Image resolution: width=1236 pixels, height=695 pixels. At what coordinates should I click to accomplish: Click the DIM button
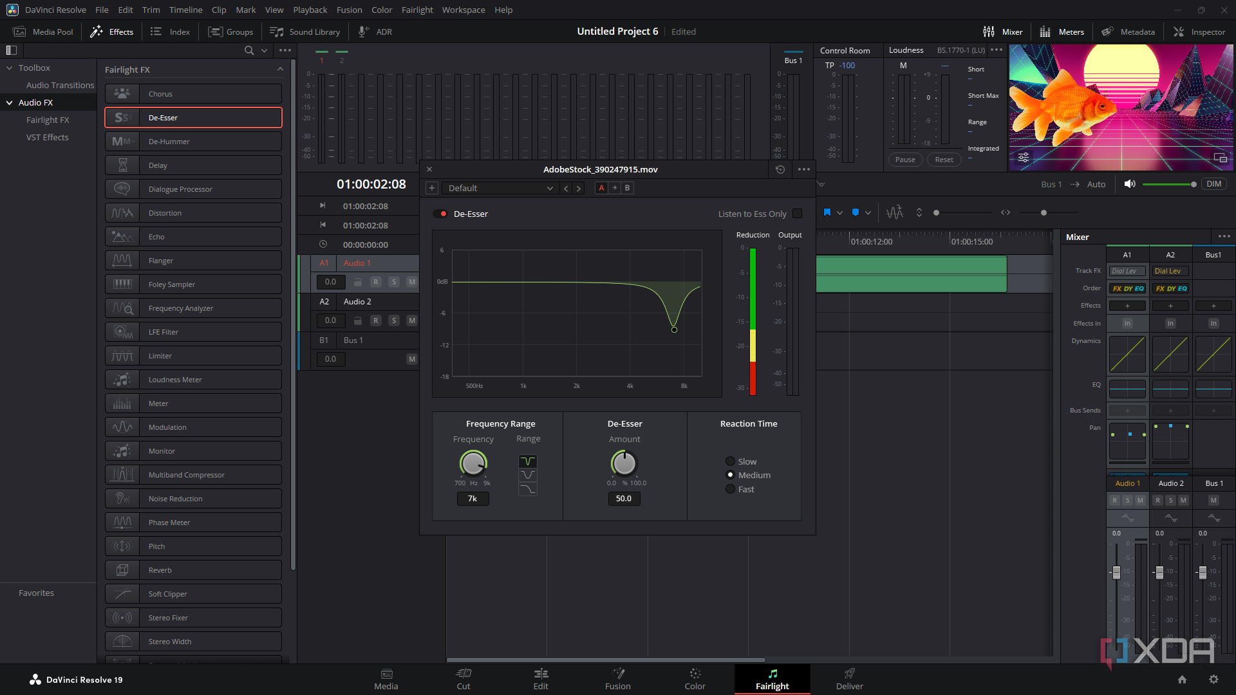pyautogui.click(x=1214, y=184)
